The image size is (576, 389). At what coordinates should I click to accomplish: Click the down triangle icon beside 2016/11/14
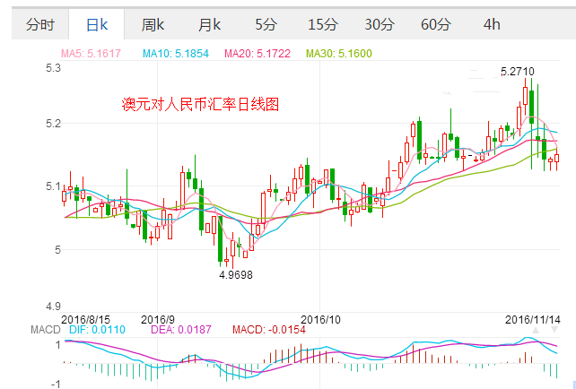[554, 330]
